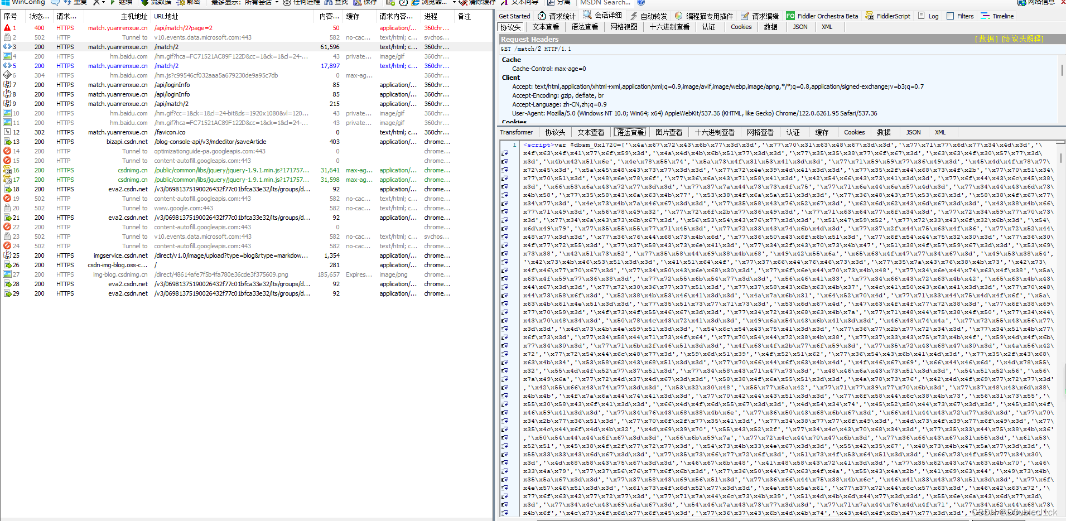Select response XML tab

click(x=940, y=132)
